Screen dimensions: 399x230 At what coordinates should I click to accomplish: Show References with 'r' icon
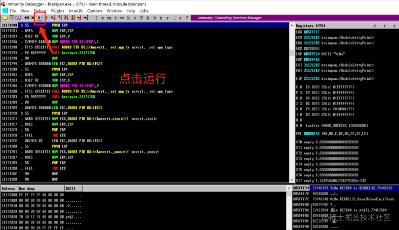click(168, 18)
